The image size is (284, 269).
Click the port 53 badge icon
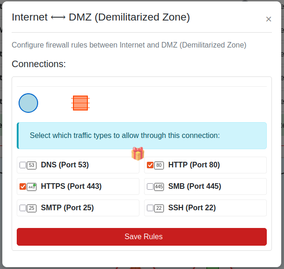coord(32,165)
